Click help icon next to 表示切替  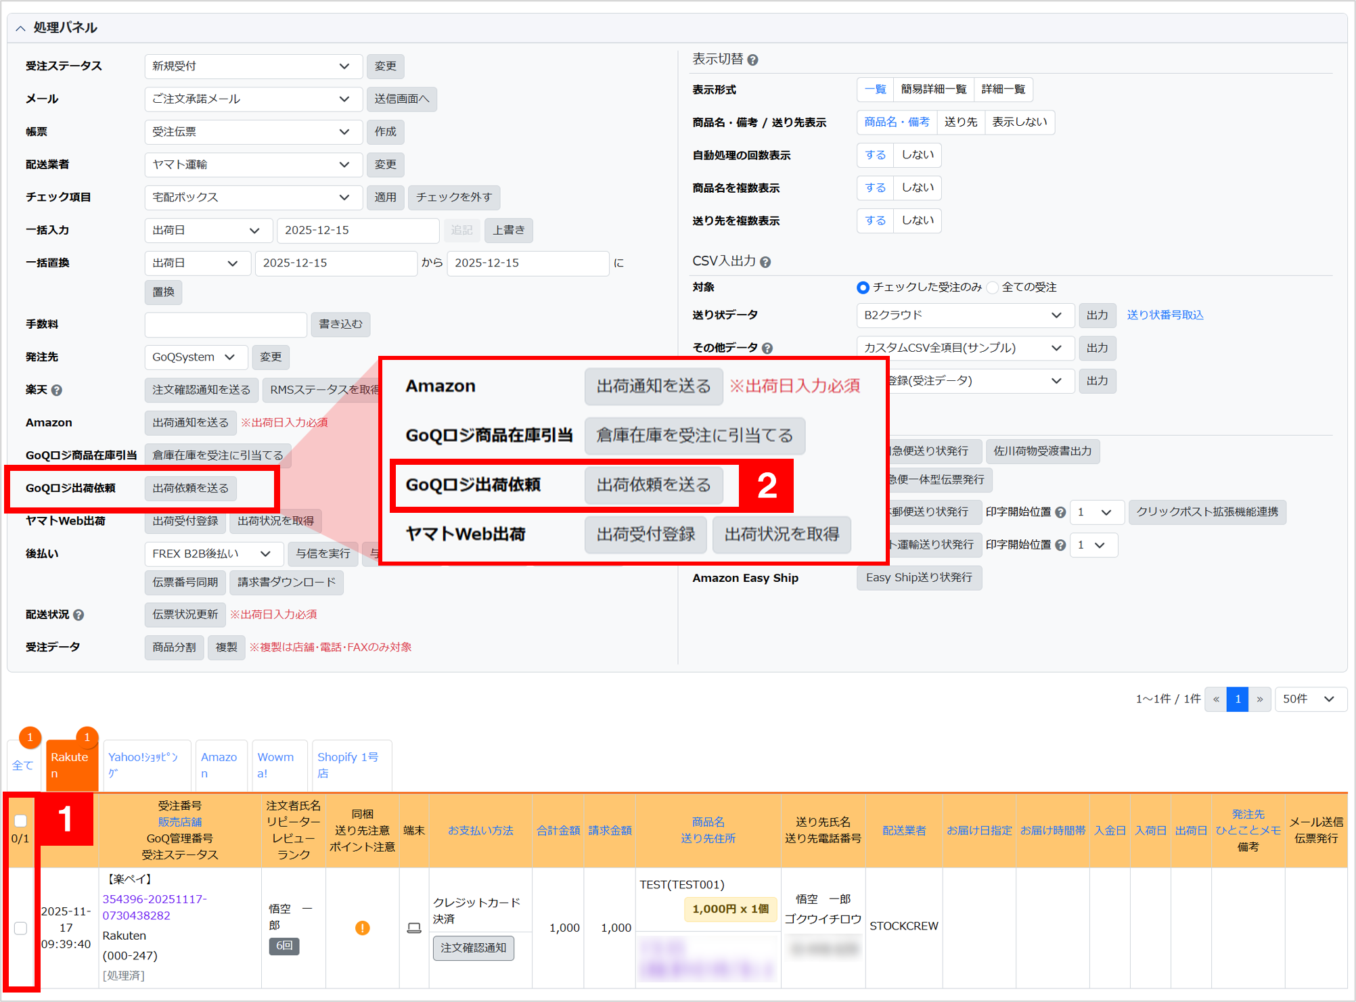(x=753, y=60)
